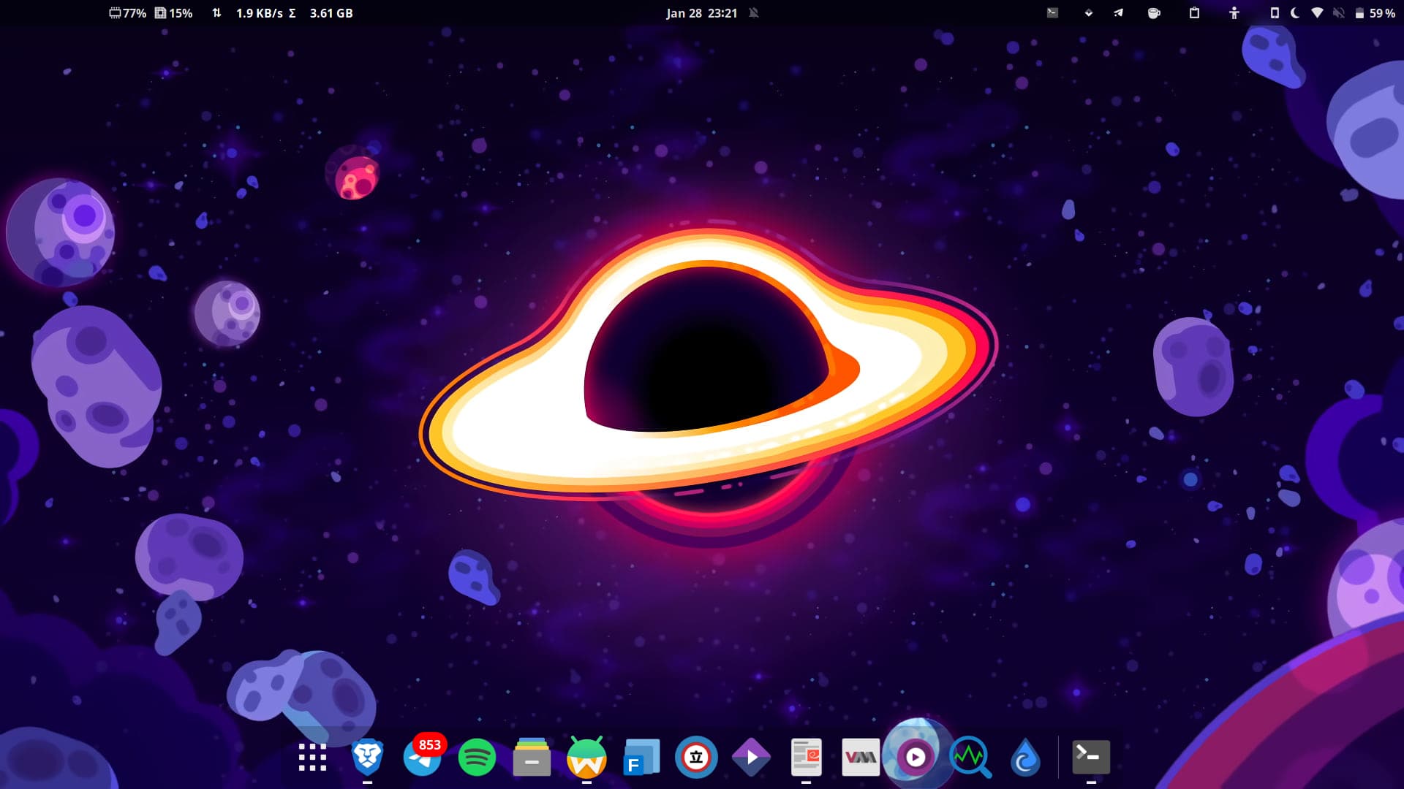
Task: Open Terminal from the dock
Action: click(1091, 758)
